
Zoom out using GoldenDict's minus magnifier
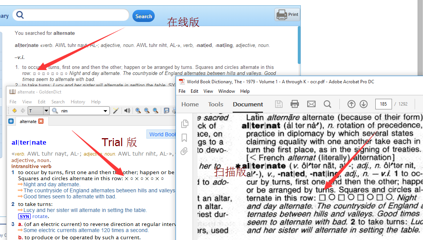(x=147, y=111)
